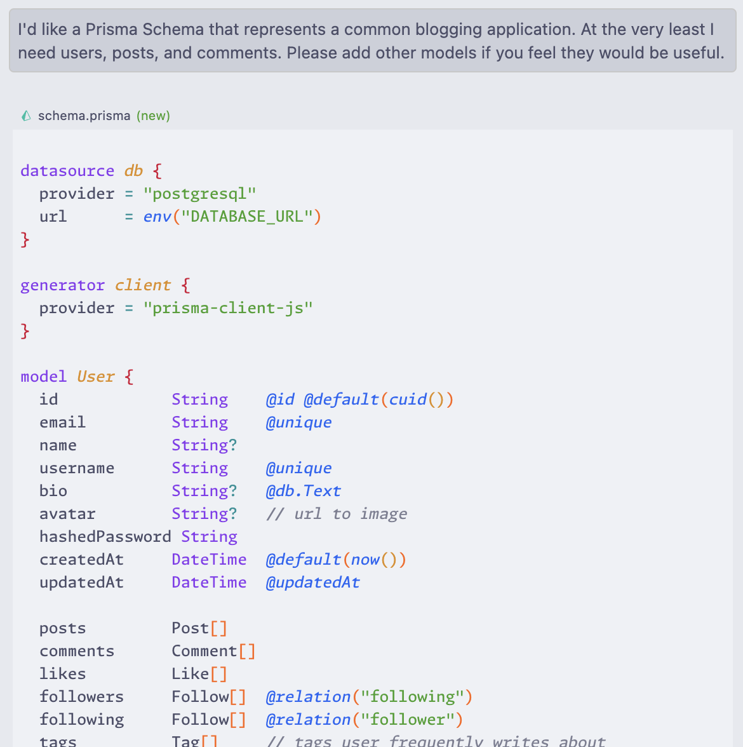Click the Comment[] relation type
The width and height of the screenshot is (743, 747).
pyautogui.click(x=213, y=651)
